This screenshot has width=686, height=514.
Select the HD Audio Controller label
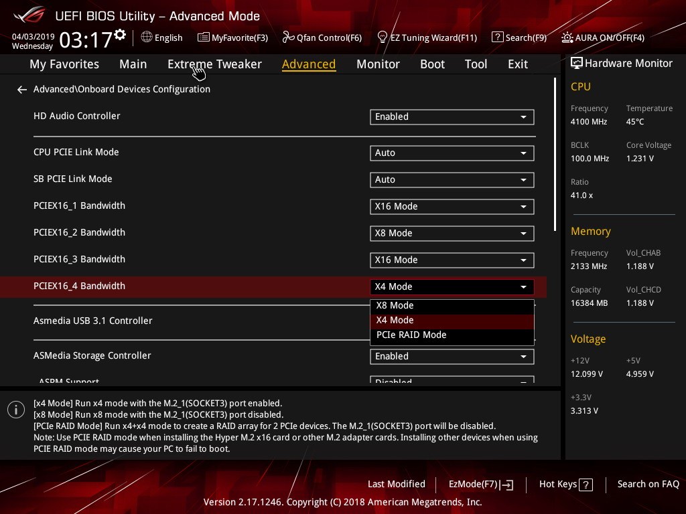[76, 116]
